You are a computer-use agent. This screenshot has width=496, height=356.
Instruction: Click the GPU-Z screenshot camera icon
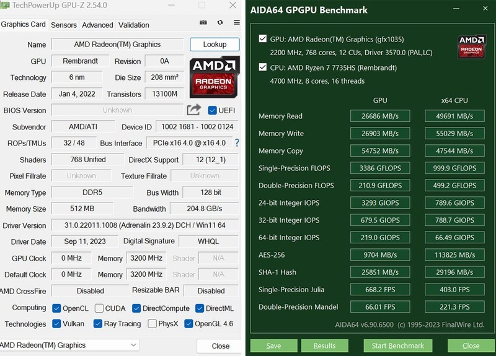point(203,22)
